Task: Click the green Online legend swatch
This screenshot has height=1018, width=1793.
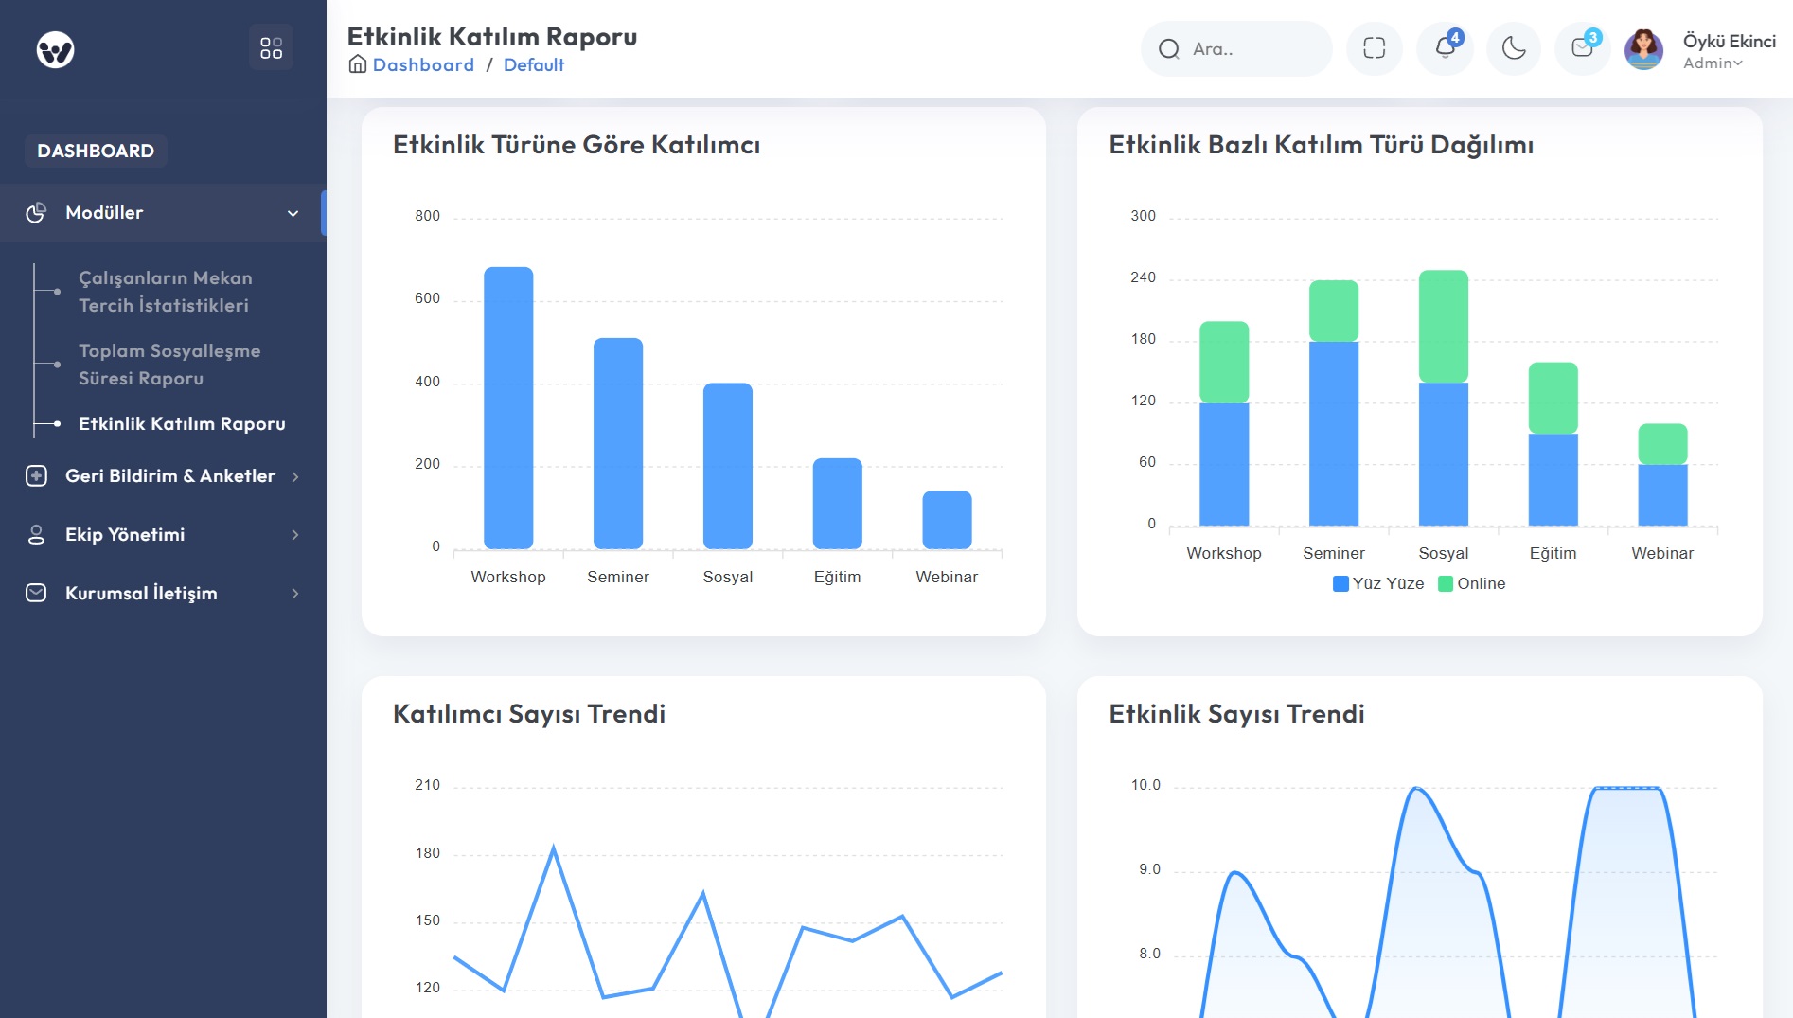Action: [x=1446, y=583]
